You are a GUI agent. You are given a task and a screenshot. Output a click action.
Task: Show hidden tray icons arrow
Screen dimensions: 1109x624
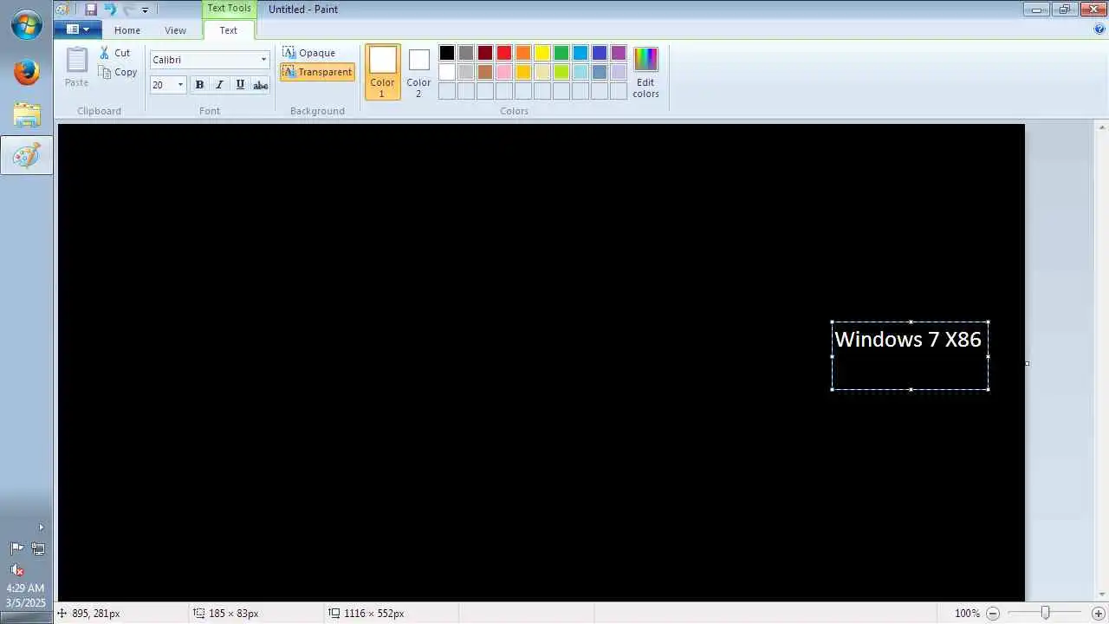(x=40, y=527)
